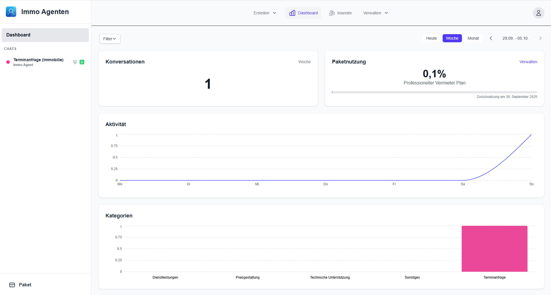
Task: Click the Verwalten link in Paketnutzung
Action: (x=528, y=62)
